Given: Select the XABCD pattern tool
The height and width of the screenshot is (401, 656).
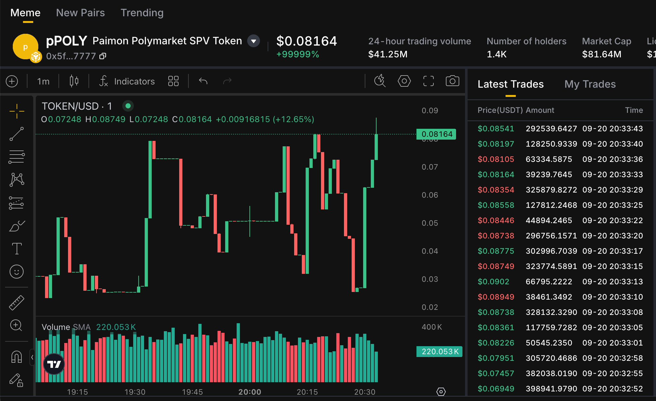Looking at the screenshot, I should (17, 180).
